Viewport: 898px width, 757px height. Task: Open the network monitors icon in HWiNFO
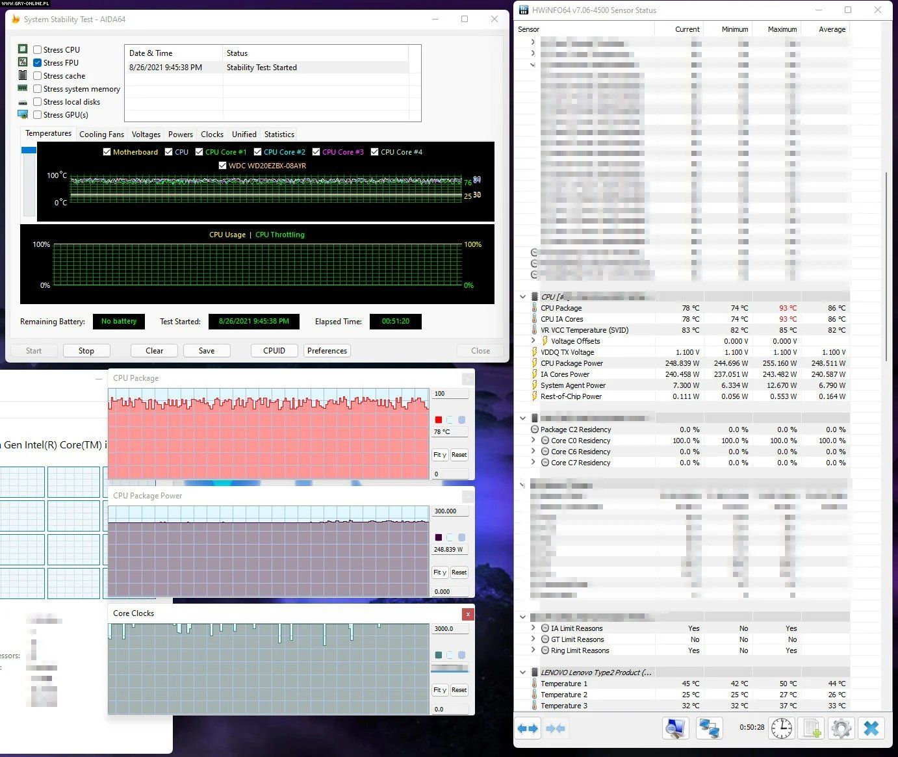709,728
